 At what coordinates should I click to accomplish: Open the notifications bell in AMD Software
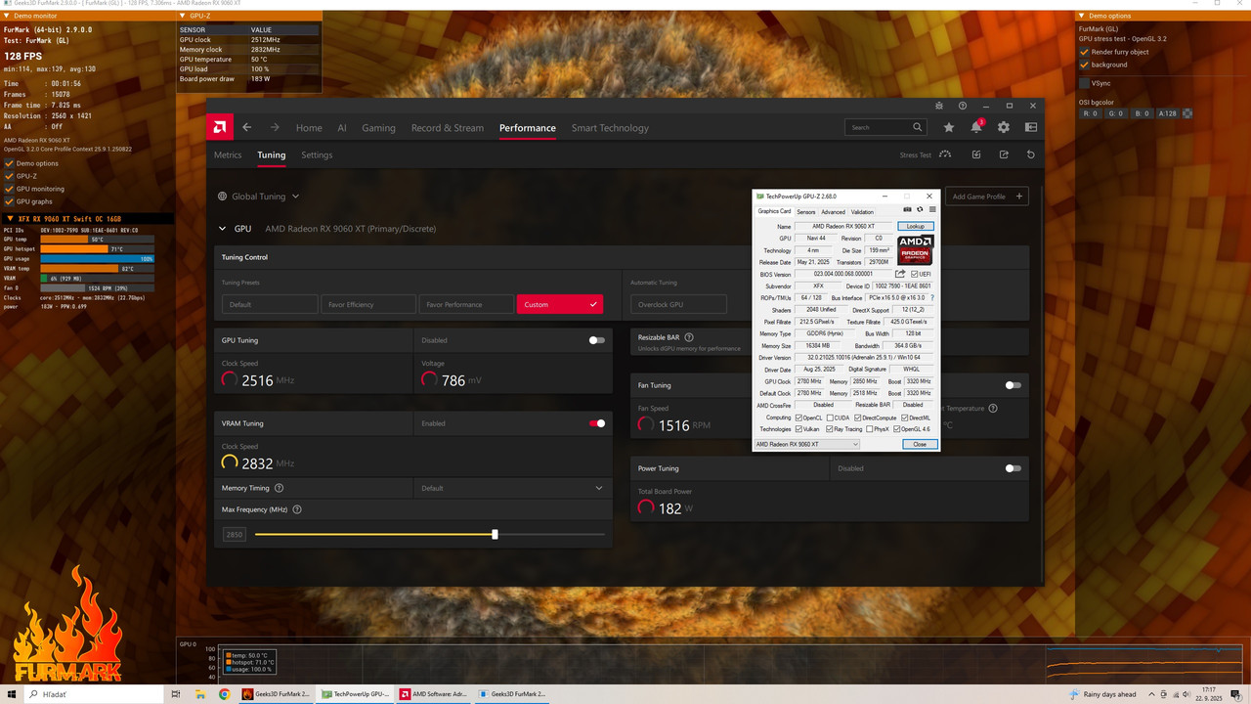pos(975,127)
